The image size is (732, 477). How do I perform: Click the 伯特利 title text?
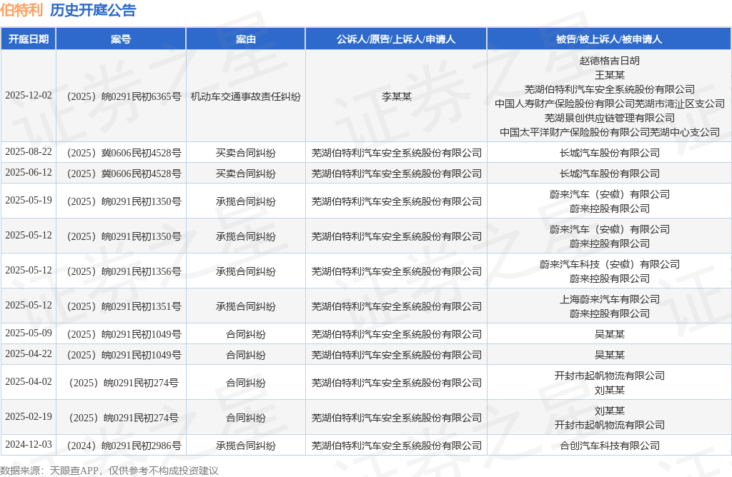click(21, 10)
